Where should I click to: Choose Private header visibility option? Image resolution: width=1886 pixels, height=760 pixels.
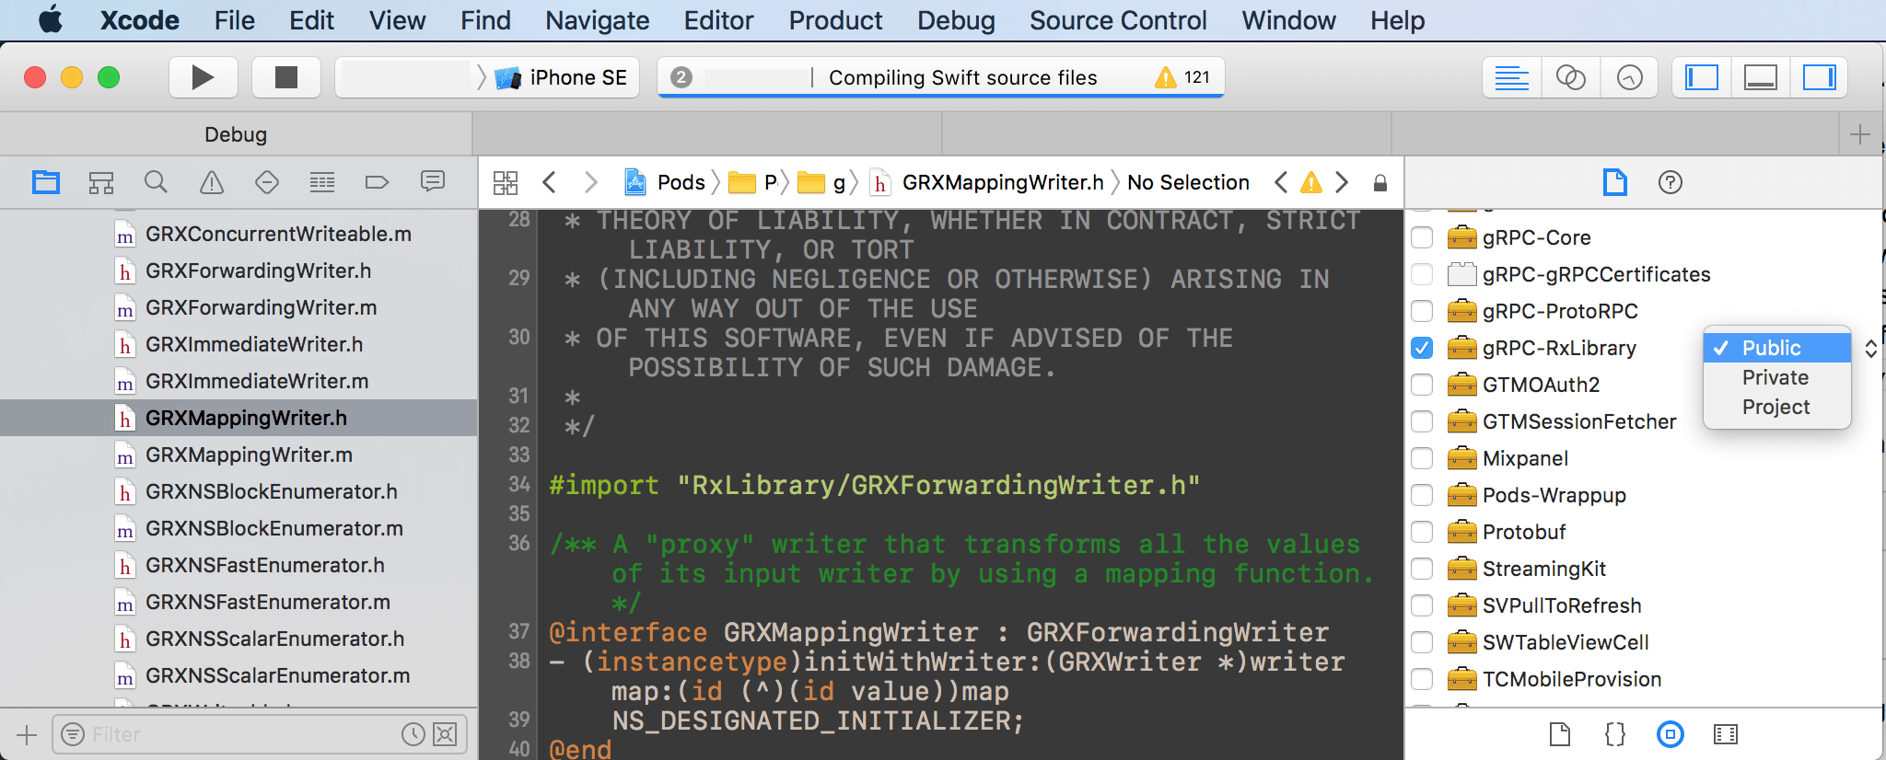(x=1776, y=377)
